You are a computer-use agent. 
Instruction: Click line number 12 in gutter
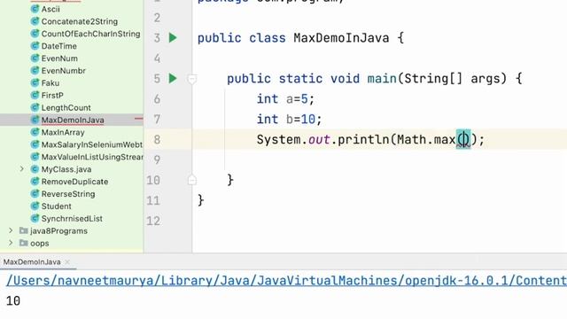pyautogui.click(x=153, y=221)
